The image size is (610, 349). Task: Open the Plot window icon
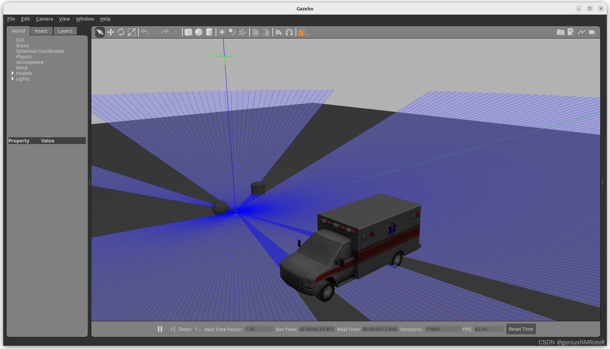(x=582, y=32)
